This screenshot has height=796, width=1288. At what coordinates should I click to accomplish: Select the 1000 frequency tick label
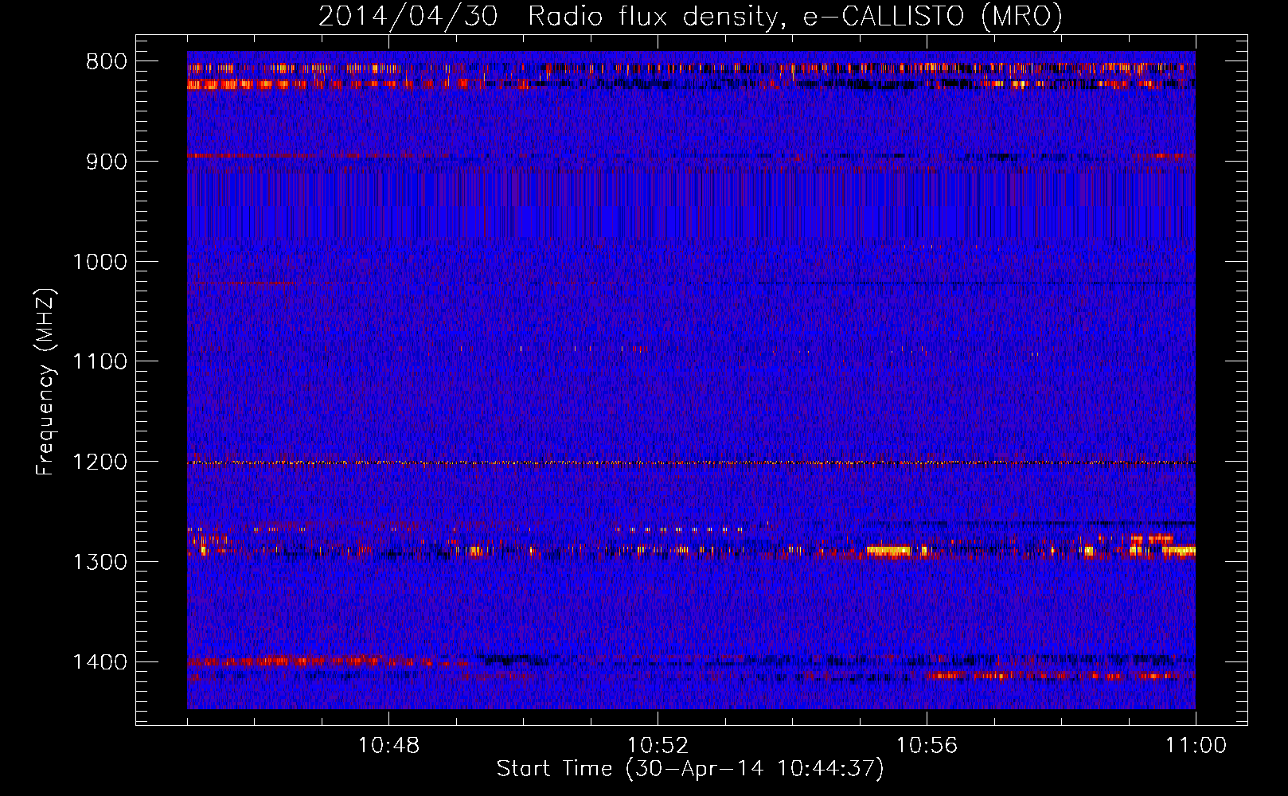[100, 262]
